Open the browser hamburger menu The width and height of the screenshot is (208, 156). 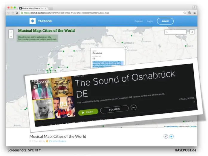(x=195, y=13)
